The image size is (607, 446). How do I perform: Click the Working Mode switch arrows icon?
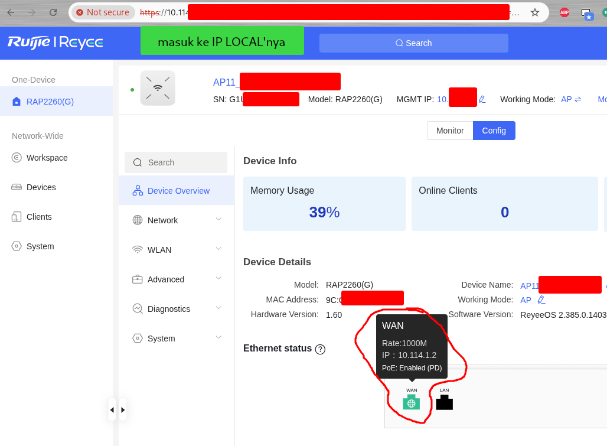(578, 99)
